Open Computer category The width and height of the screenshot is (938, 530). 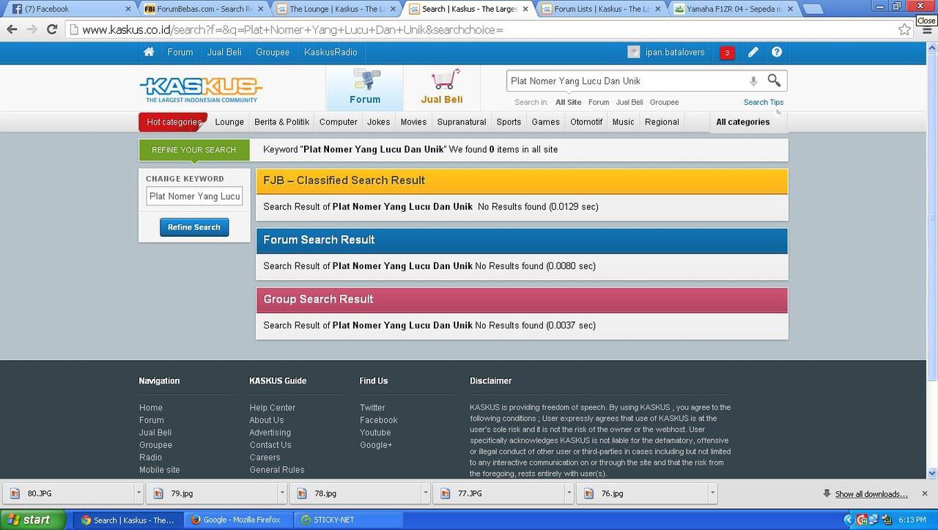339,122
